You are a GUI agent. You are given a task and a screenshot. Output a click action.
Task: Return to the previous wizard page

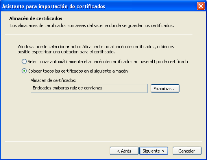pyautogui.click(x=124, y=151)
